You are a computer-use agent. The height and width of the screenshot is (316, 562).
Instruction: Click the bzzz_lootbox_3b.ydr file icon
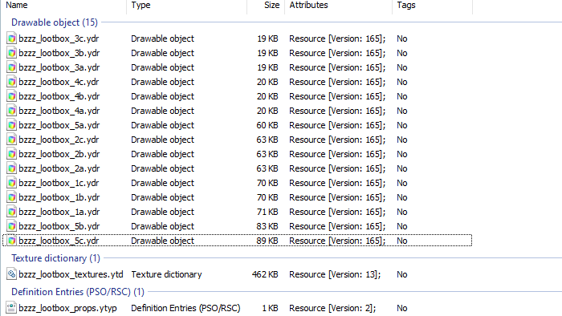11,53
